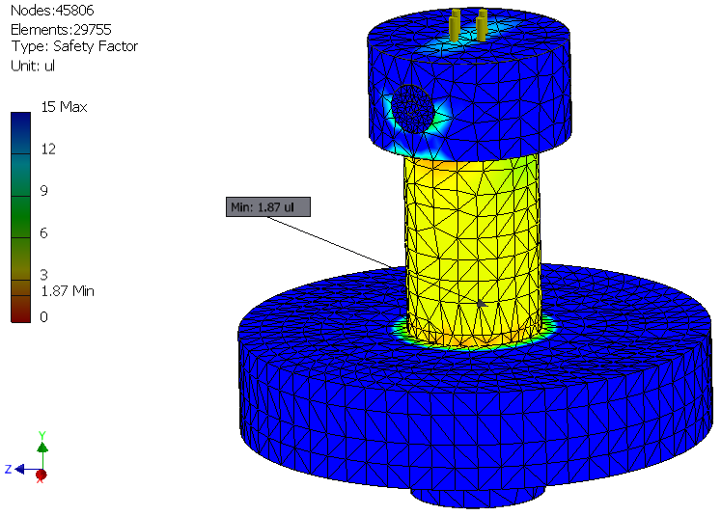Click the blue Z axis arrow
This screenshot has height=516, width=721.
coord(19,469)
